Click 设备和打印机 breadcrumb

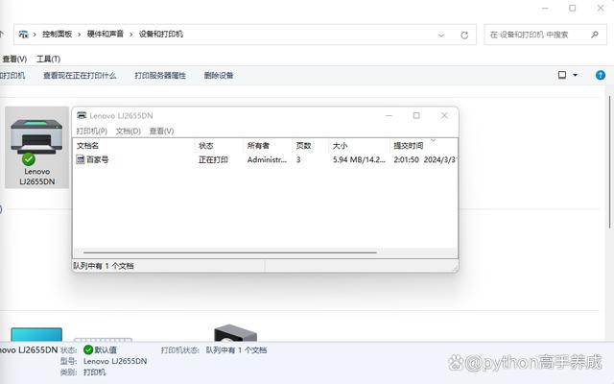click(x=161, y=35)
